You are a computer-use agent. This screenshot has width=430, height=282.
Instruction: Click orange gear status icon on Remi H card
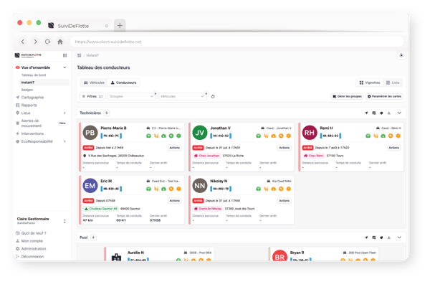point(398,136)
